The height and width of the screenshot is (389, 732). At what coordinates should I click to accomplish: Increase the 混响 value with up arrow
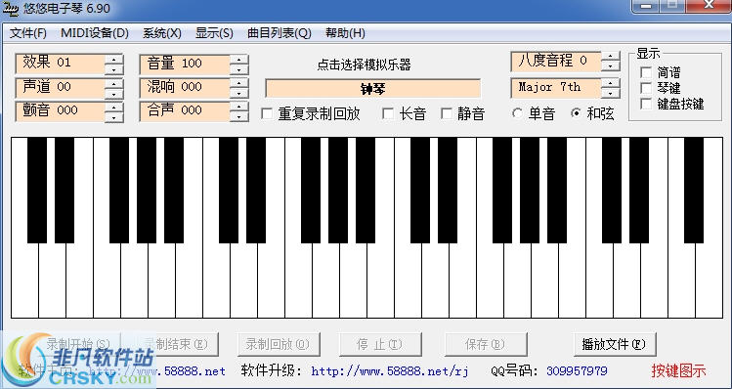tap(239, 83)
